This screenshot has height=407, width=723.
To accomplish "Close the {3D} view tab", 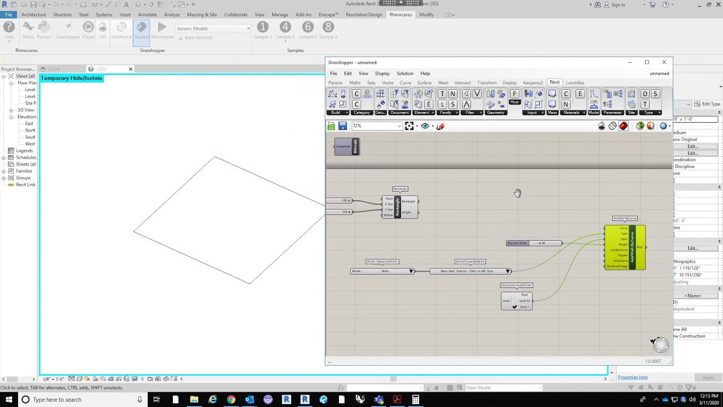I will (x=130, y=69).
